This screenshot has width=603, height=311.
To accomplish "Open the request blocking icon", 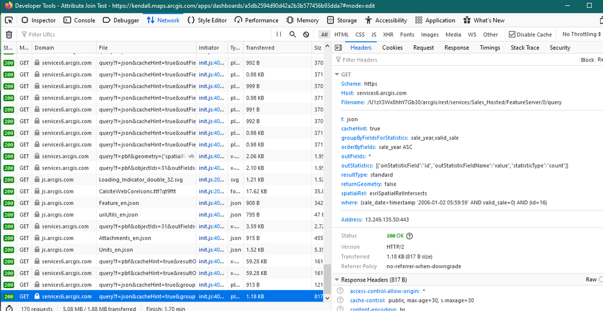I will pos(306,34).
